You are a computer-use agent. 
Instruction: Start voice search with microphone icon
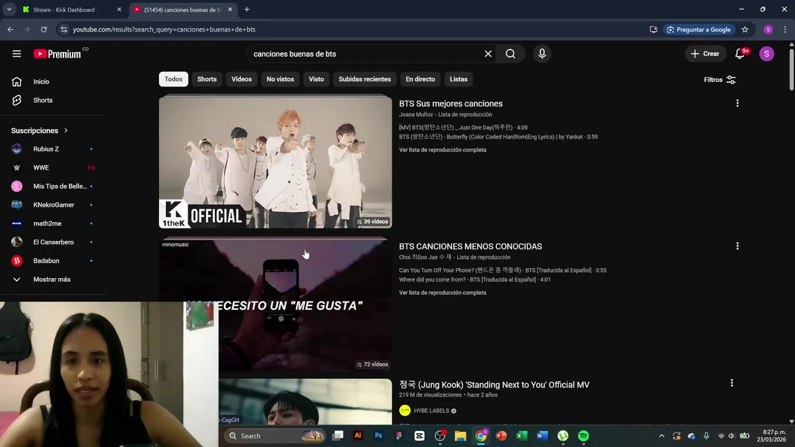pyautogui.click(x=542, y=54)
